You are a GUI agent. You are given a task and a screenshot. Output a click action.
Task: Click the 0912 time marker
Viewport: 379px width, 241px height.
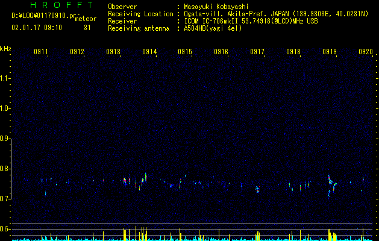coord(77,51)
